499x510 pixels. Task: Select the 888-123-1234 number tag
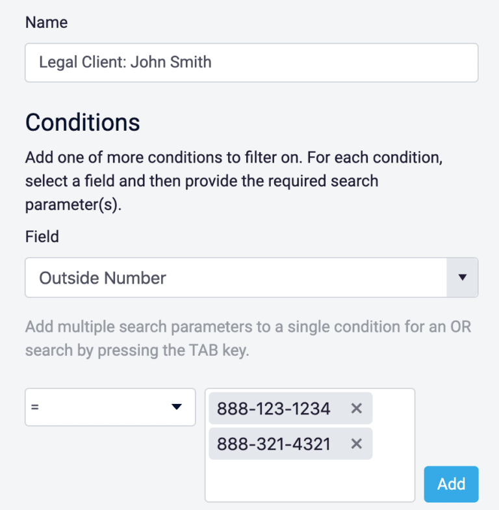pos(274,409)
